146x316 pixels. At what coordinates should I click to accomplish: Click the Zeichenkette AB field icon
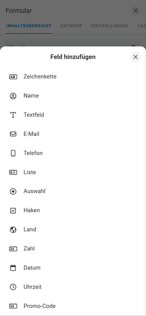pyautogui.click(x=13, y=77)
